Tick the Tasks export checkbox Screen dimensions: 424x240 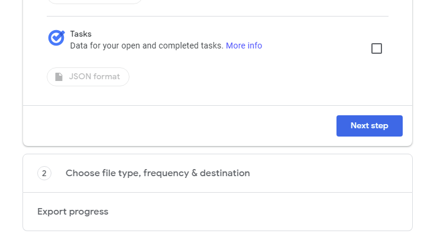pyautogui.click(x=377, y=48)
